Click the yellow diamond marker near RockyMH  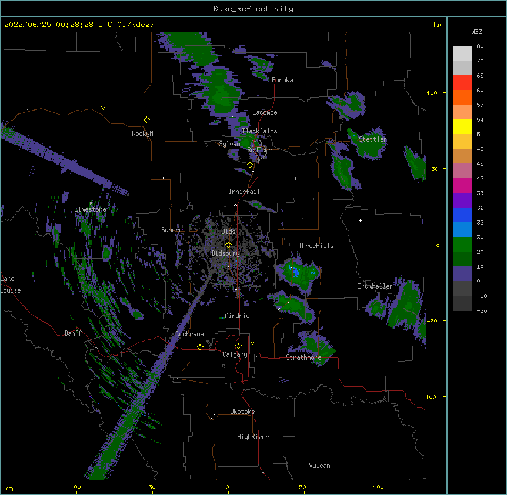click(146, 120)
